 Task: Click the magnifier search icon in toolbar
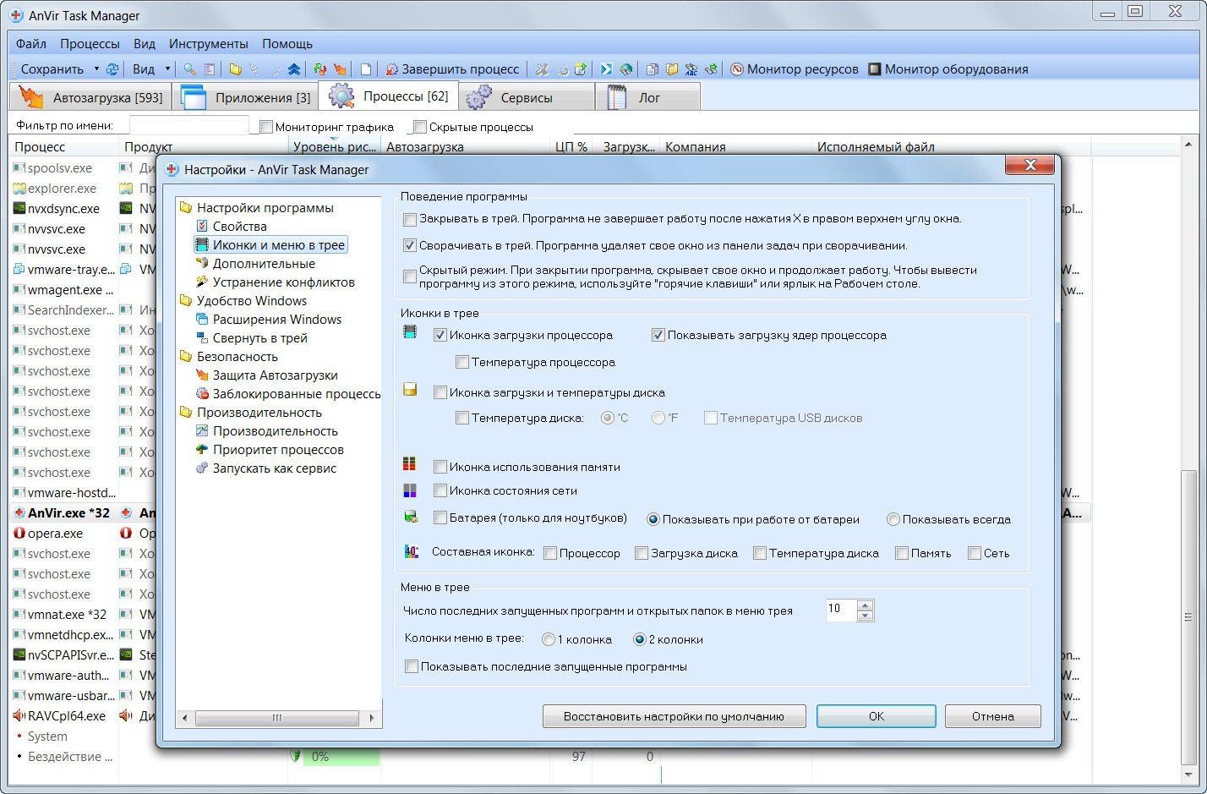190,69
